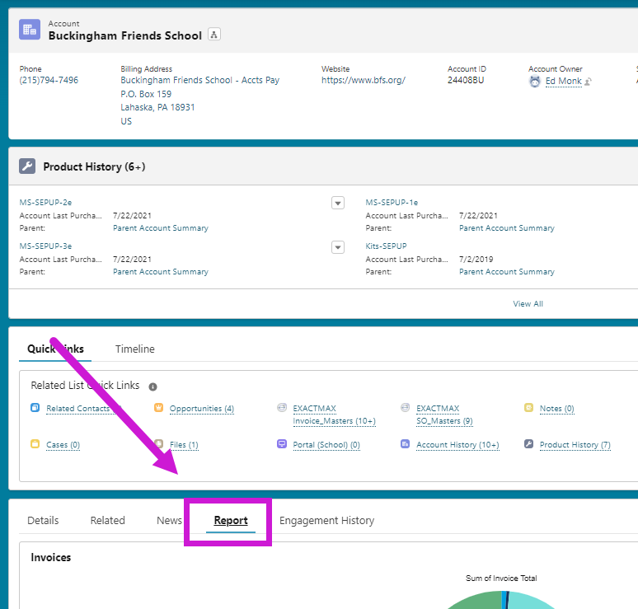
Task: Open Parent Account Summary under MS-SEPUP-1e
Action: (507, 228)
